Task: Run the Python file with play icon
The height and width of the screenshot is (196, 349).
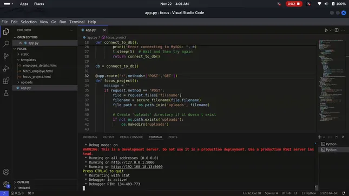Action: point(326,30)
